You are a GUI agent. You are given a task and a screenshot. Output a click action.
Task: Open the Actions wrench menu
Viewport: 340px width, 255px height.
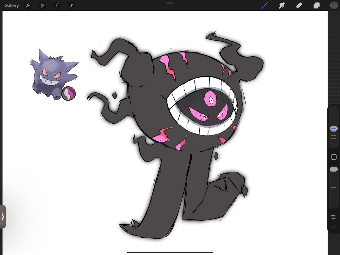28,5
